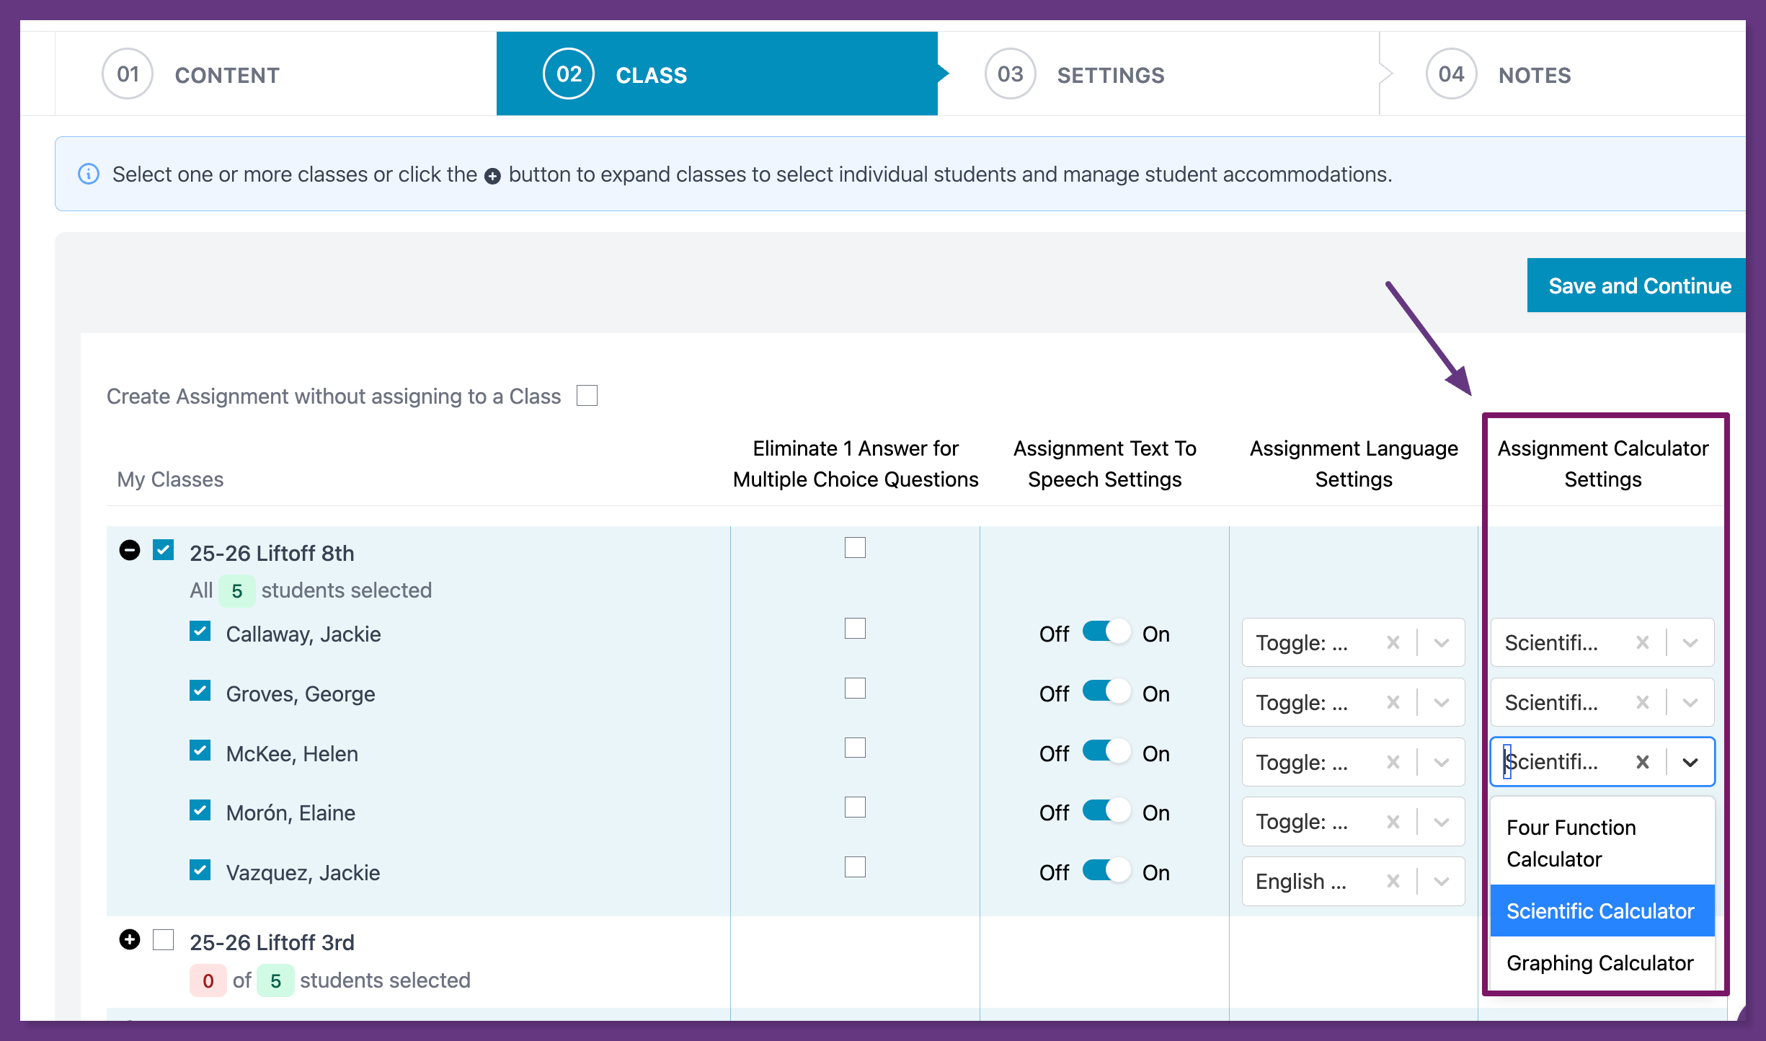Click step 04 circle icon

coord(1451,74)
